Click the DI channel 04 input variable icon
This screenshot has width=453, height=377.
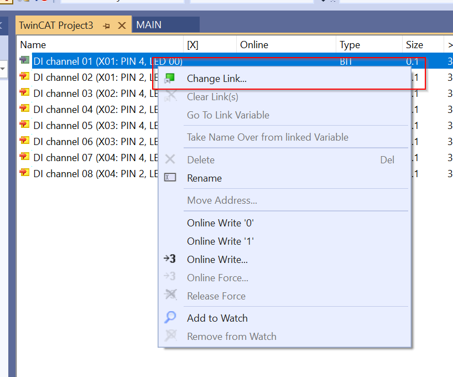point(24,109)
